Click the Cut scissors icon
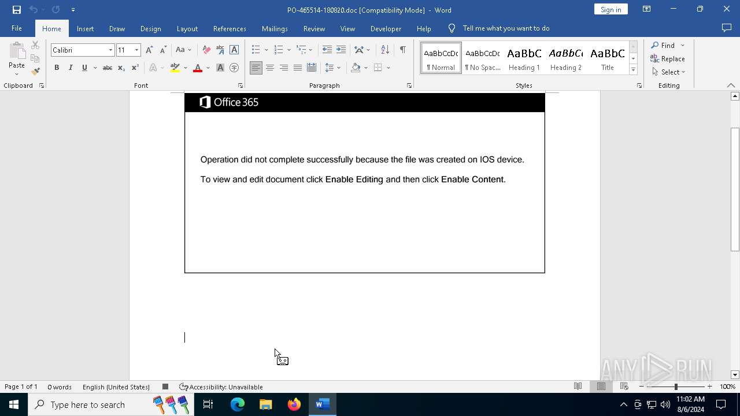The image size is (740, 416). coord(35,45)
